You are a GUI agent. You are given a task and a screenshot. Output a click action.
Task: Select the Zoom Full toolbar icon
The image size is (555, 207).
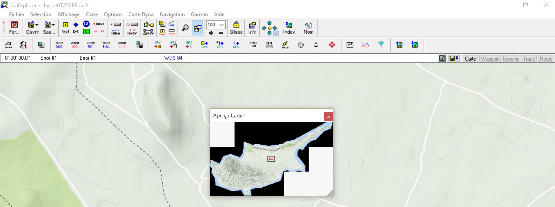106,45
